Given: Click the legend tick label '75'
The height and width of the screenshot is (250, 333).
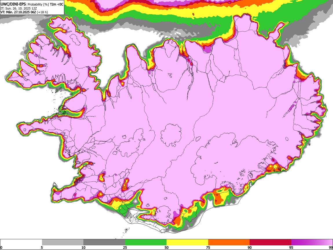Looking at the screenshot, I should [x=208, y=248].
